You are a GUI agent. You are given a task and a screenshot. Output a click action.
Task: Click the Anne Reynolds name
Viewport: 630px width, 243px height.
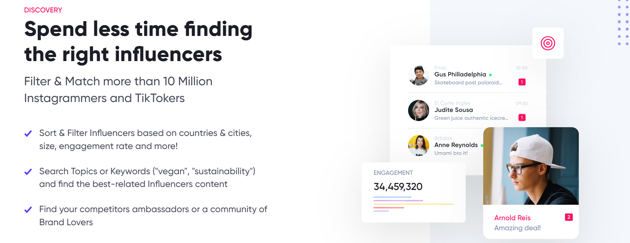point(456,145)
